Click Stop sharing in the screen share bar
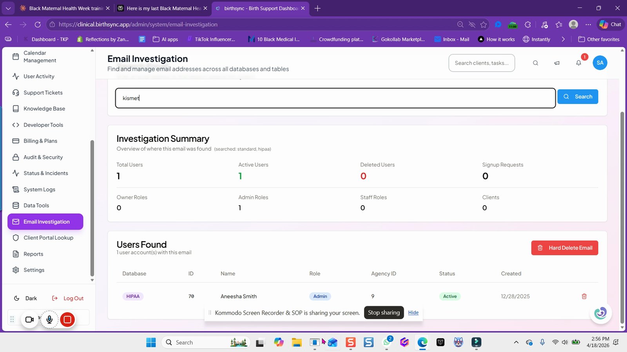627x352 pixels. click(384, 312)
